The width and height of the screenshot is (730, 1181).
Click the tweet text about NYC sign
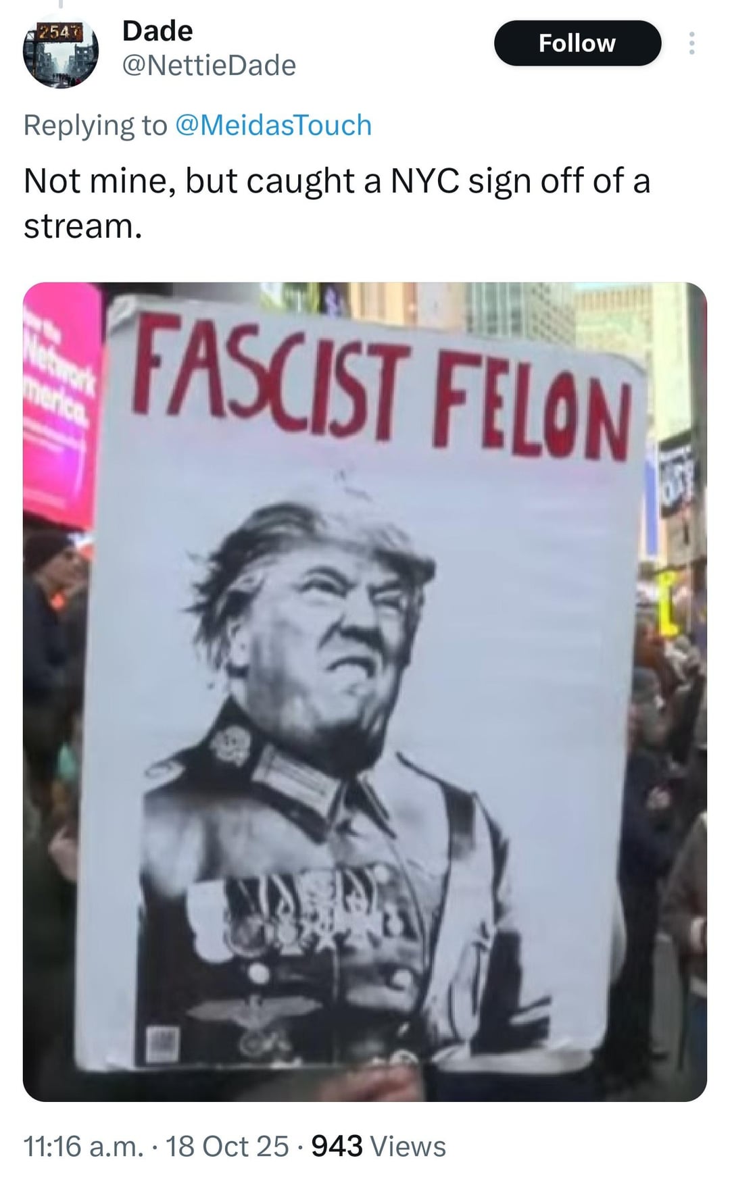[337, 203]
